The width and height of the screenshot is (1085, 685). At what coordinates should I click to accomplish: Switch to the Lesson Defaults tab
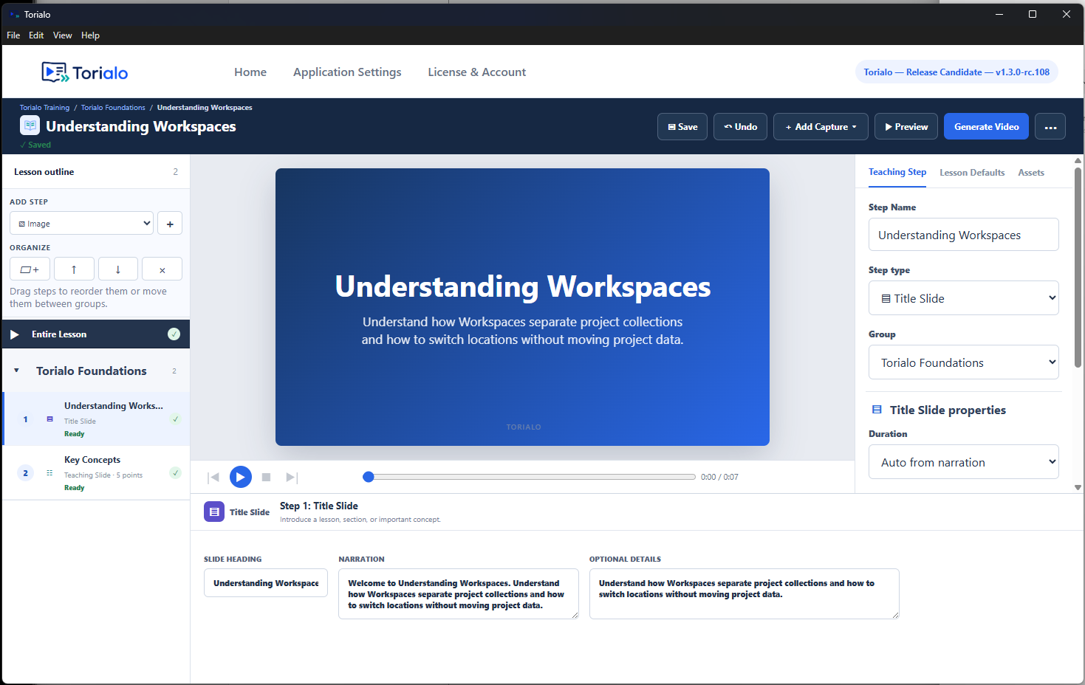click(972, 173)
